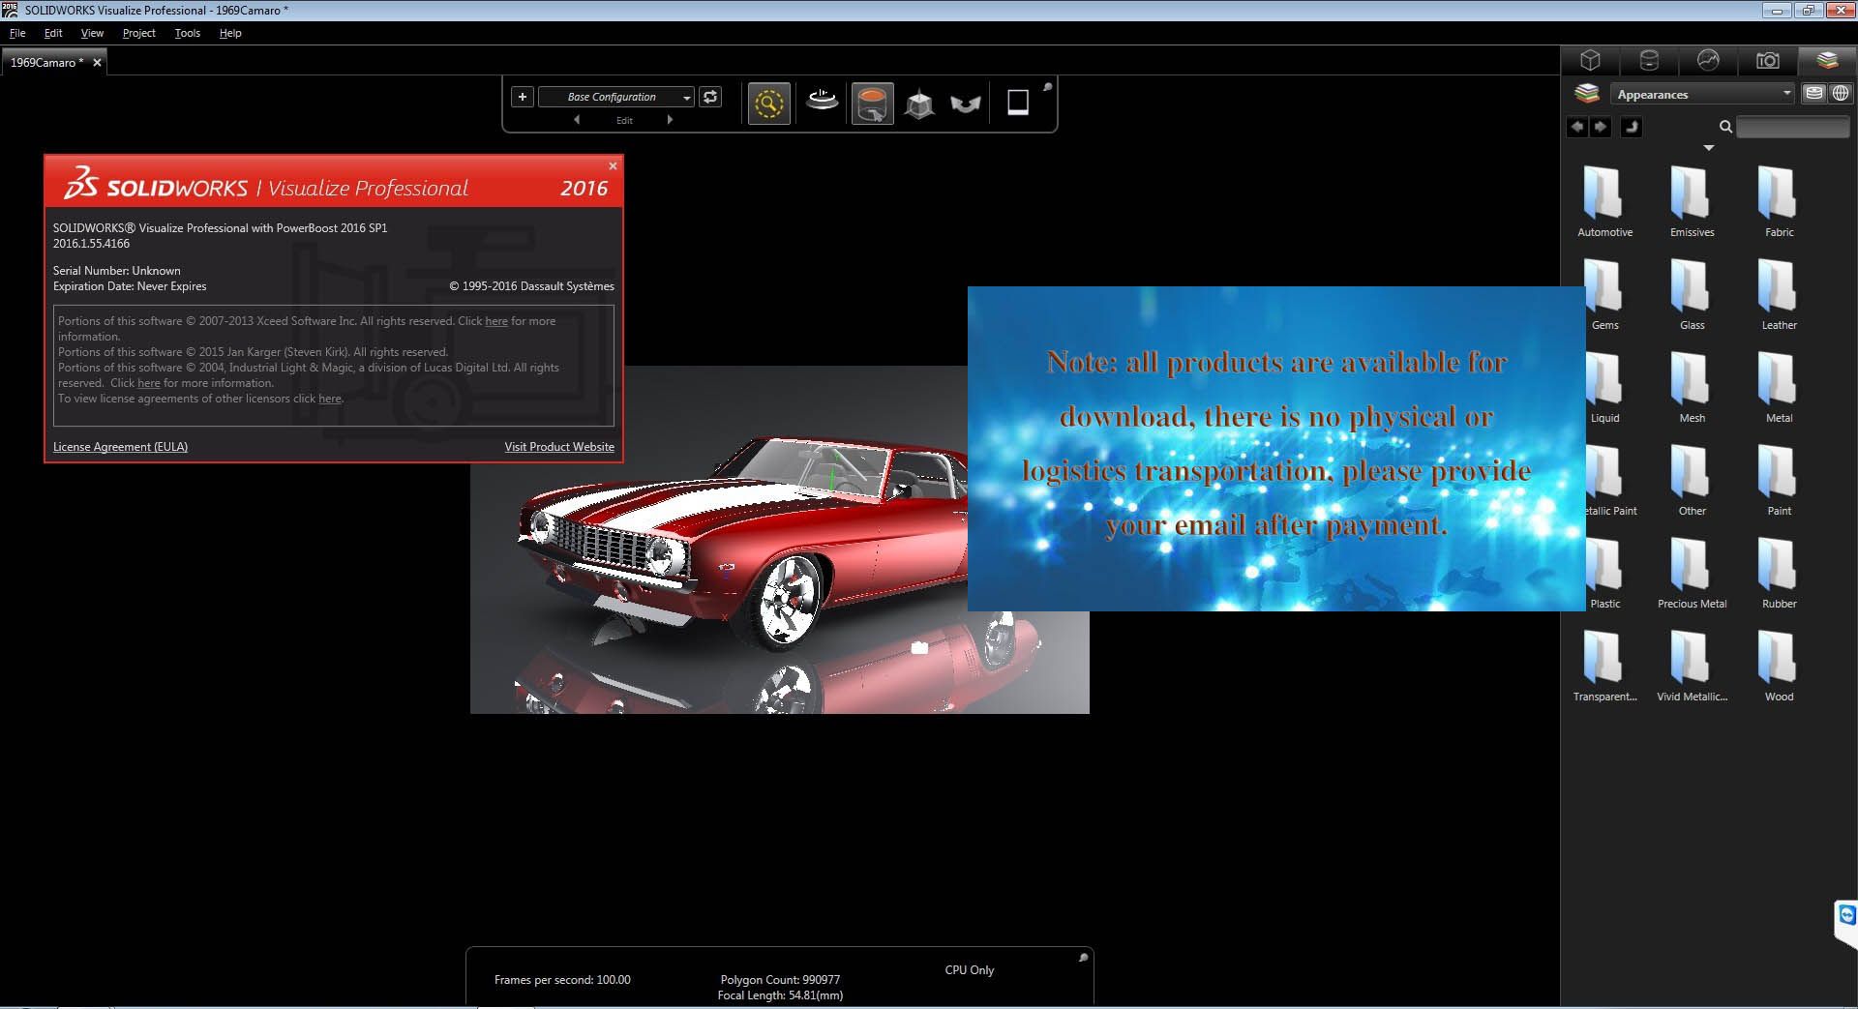Click the double curved arrows tool
Screen dimensions: 1858x1009
pyautogui.click(x=965, y=104)
